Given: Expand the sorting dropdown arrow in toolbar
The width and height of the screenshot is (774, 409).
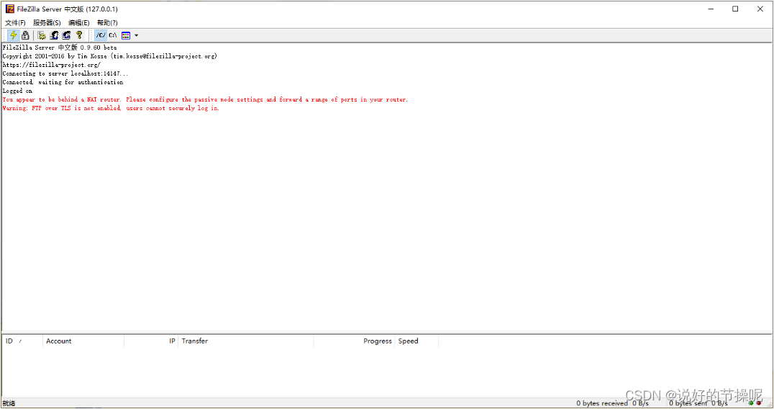Looking at the screenshot, I should point(136,35).
